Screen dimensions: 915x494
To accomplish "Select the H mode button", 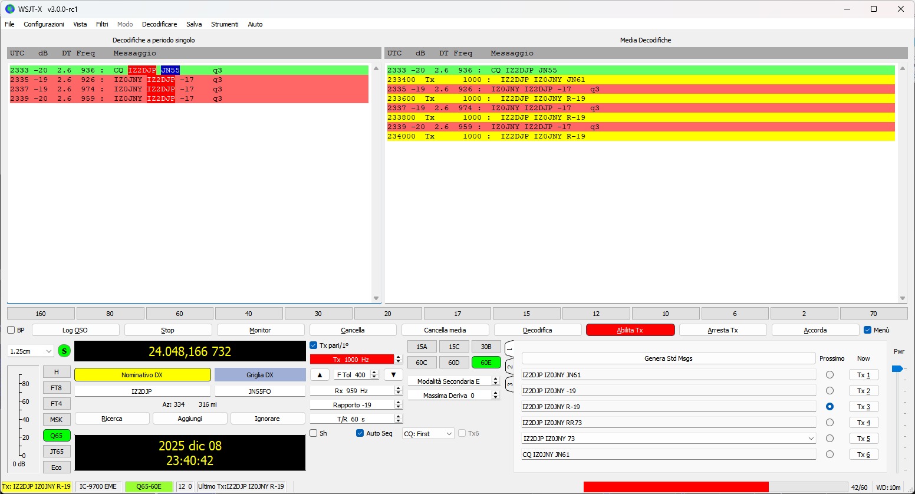I will [56, 371].
